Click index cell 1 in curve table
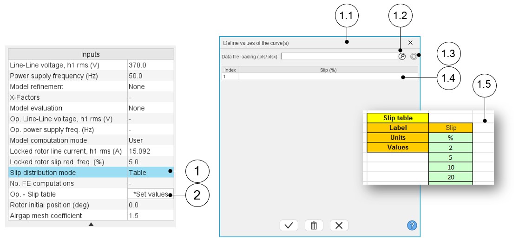 230,77
